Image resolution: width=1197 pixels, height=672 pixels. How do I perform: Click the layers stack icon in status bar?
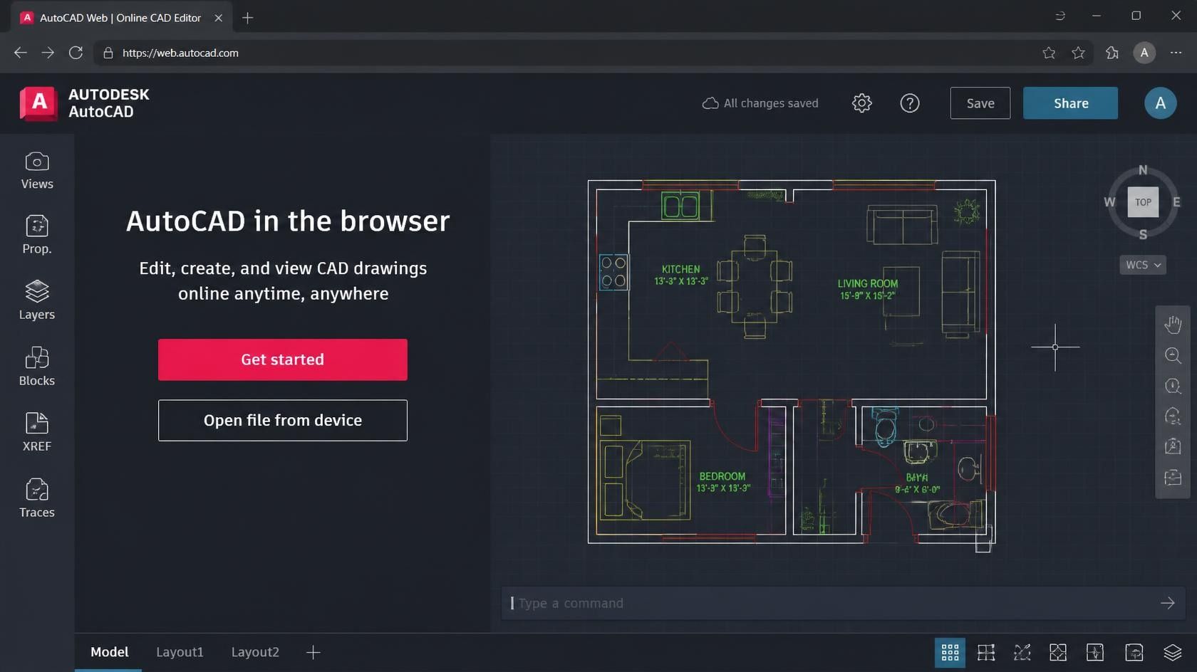tap(1172, 652)
